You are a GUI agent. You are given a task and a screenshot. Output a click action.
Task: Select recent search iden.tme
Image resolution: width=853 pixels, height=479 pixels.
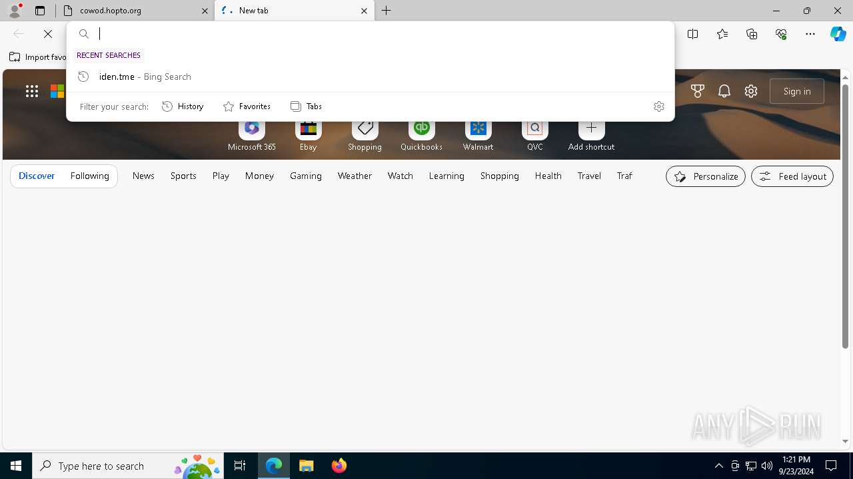(371, 77)
